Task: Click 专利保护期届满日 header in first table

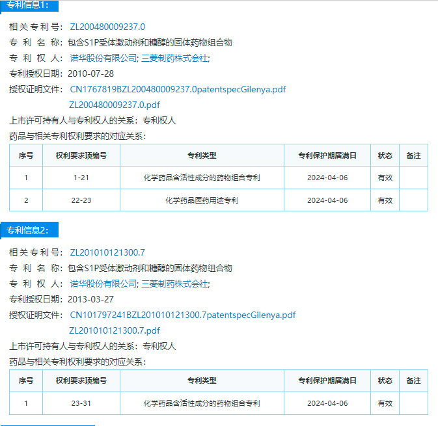Action: [327, 155]
